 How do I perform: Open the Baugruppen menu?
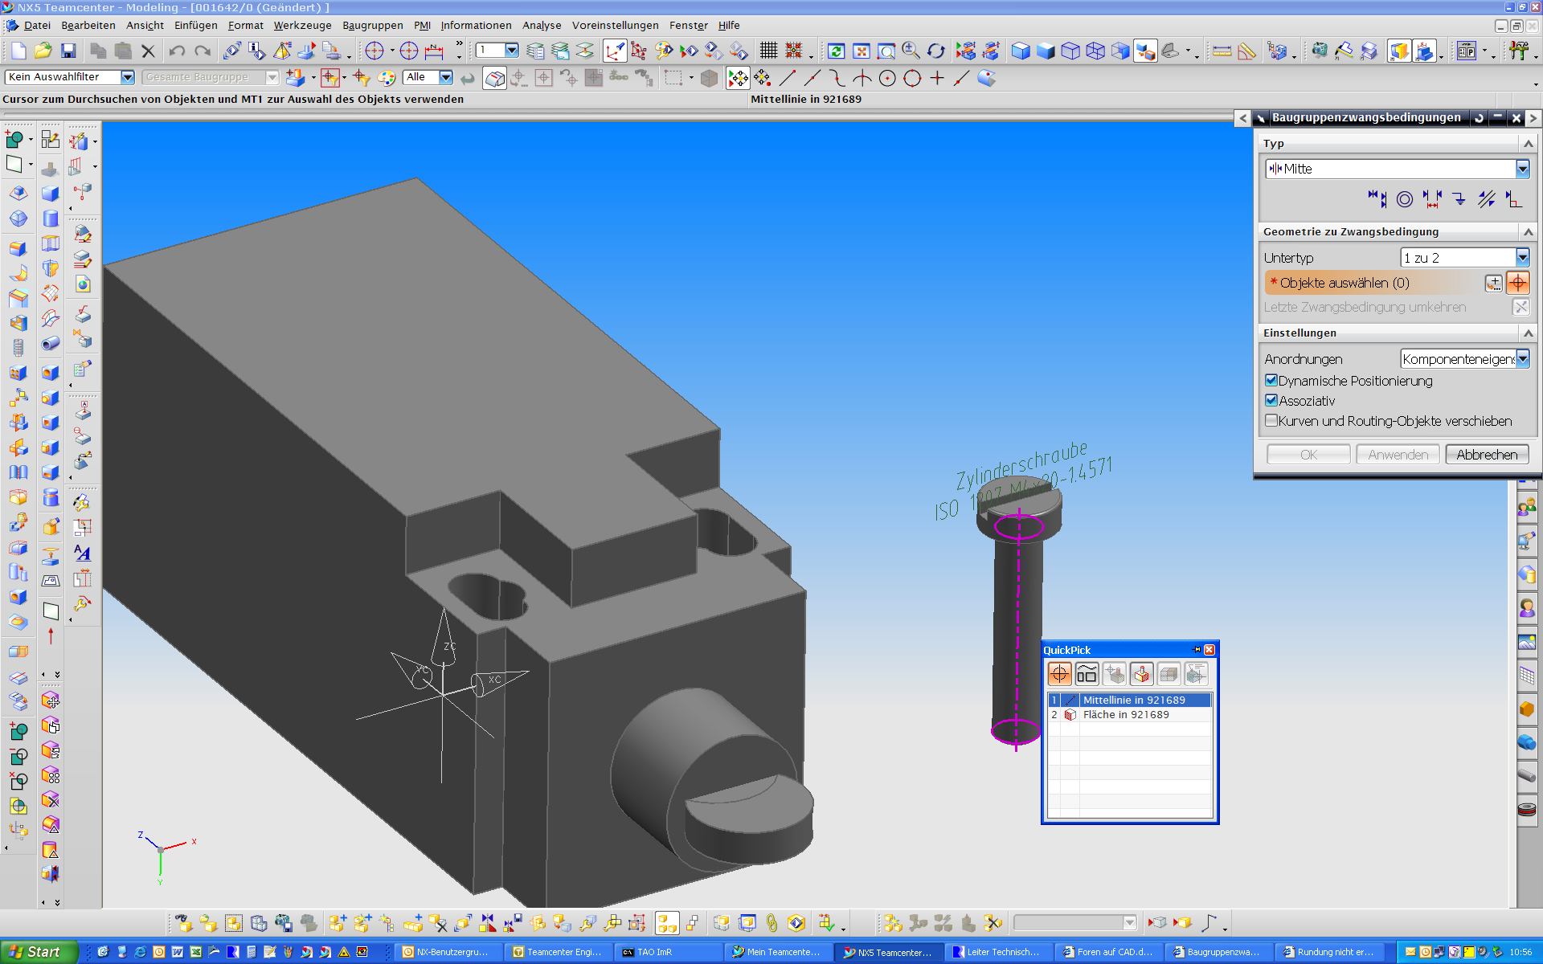tap(373, 26)
